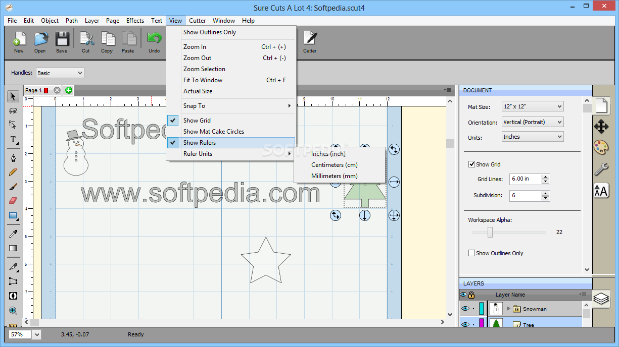Open the Orientation dropdown

533,122
